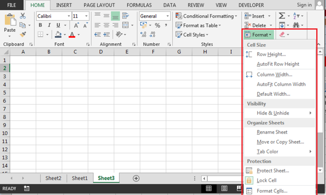This screenshot has width=326, height=195.
Task: Toggle Underline formatting
Action: [x=58, y=25]
